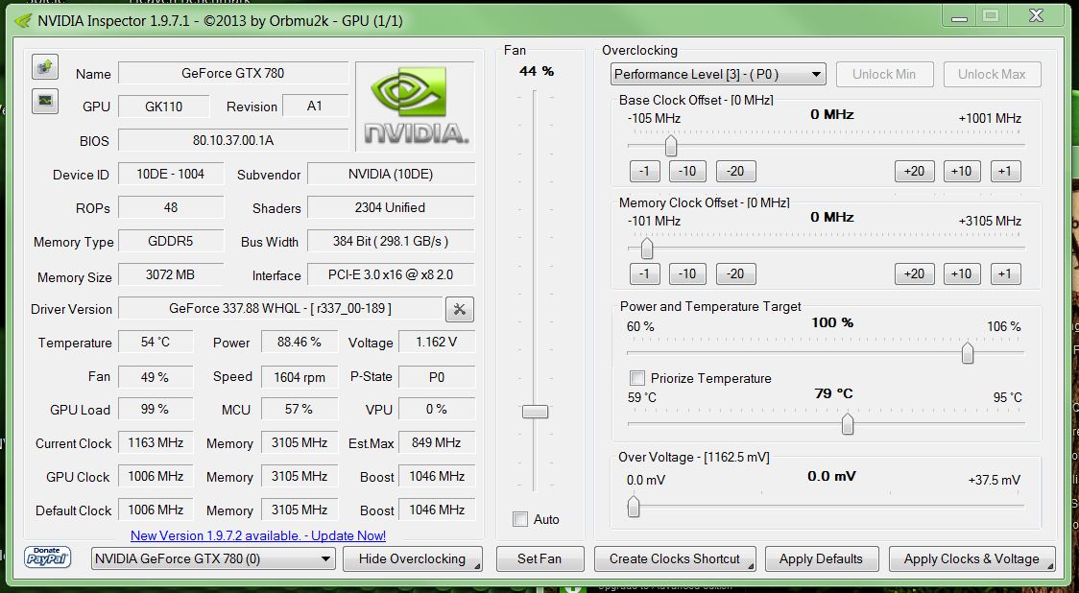Click the Current Clock value 1163 MHz
This screenshot has height=593, width=1079.
pyautogui.click(x=156, y=443)
